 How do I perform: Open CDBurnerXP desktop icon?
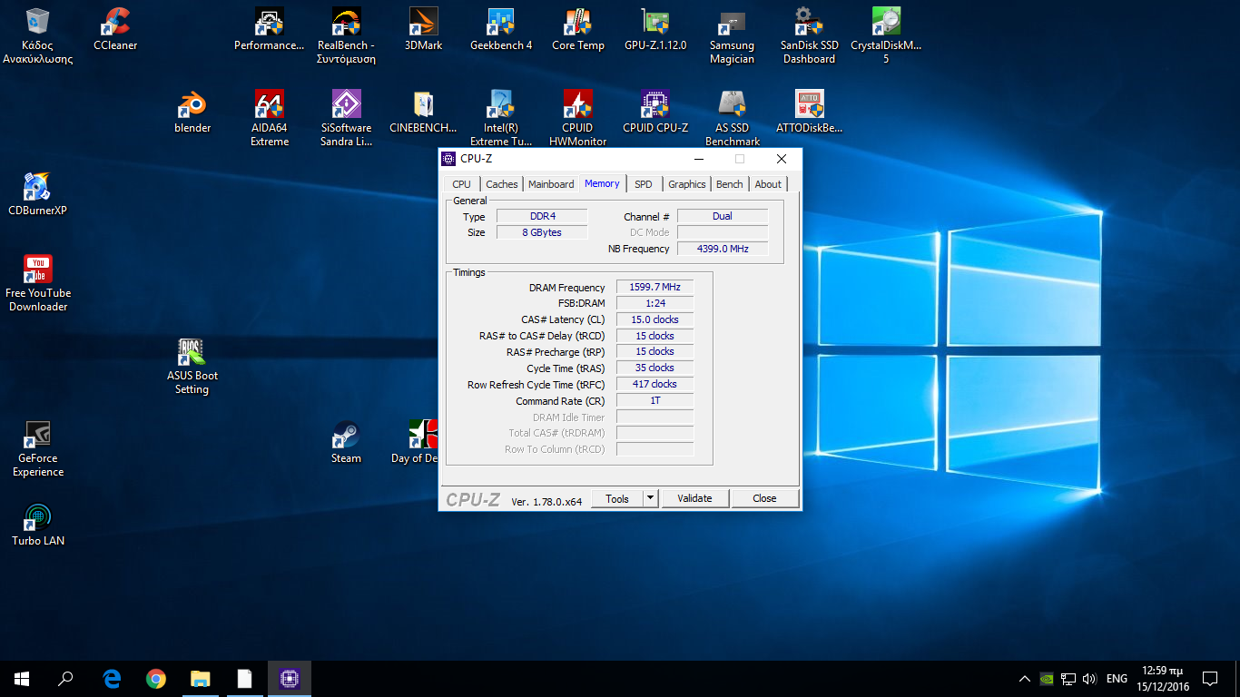coord(38,195)
